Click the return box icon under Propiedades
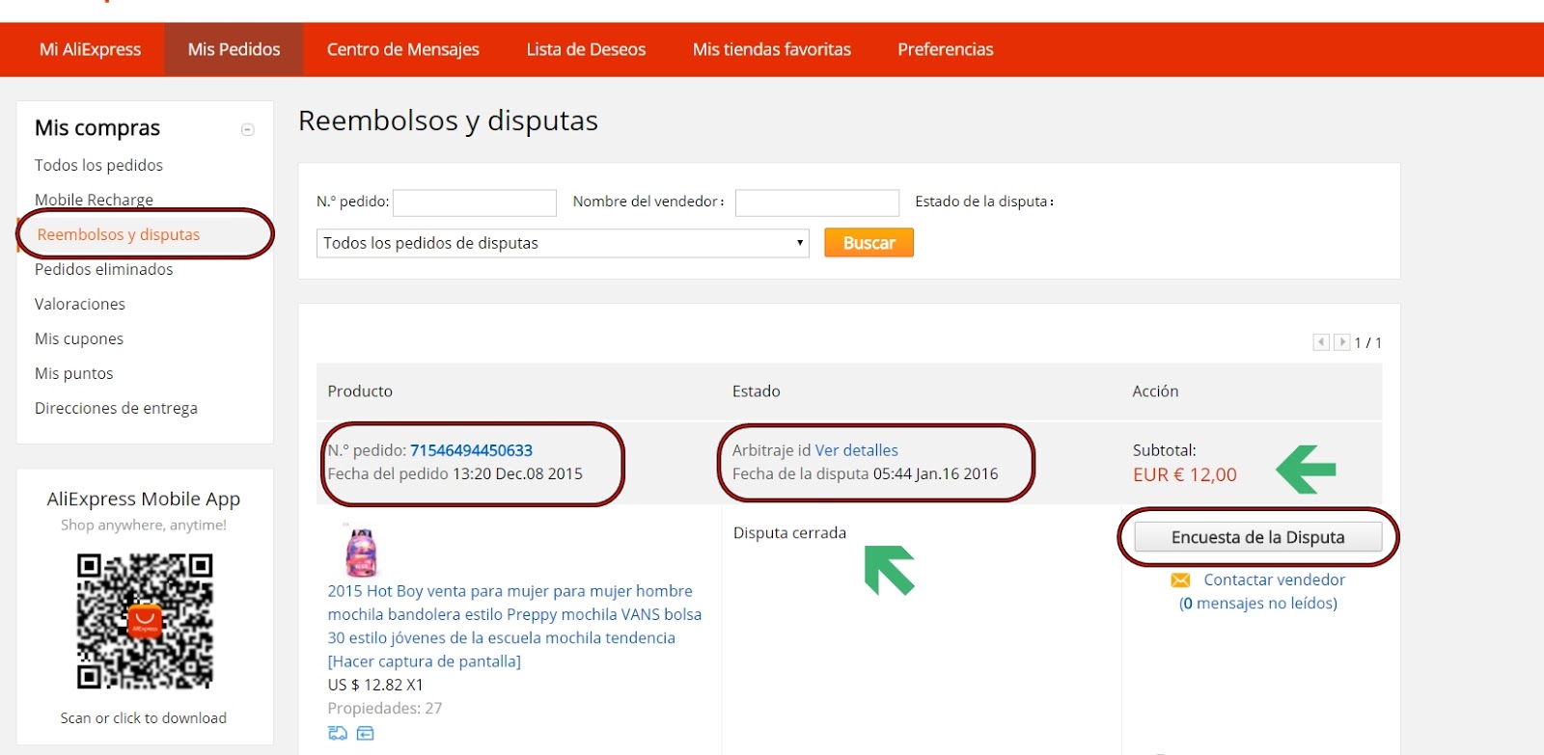 365,734
